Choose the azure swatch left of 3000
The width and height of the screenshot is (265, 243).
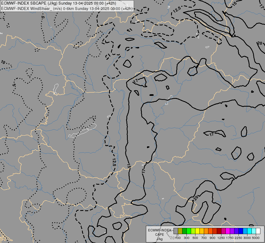click(x=245, y=231)
